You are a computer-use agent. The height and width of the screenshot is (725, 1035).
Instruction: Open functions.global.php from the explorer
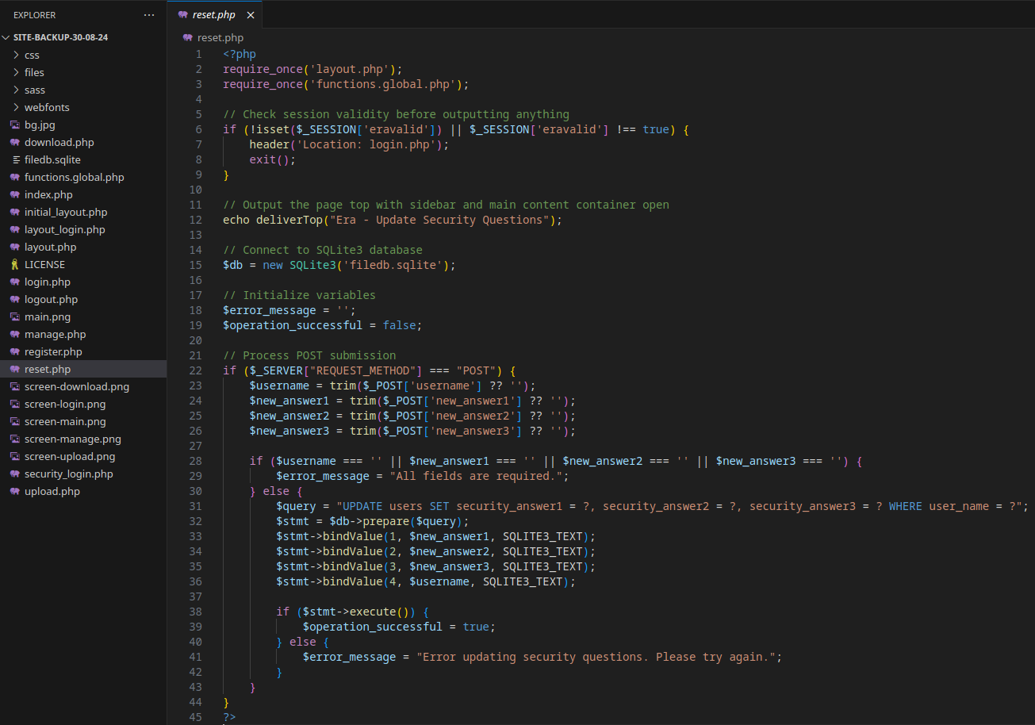point(74,178)
